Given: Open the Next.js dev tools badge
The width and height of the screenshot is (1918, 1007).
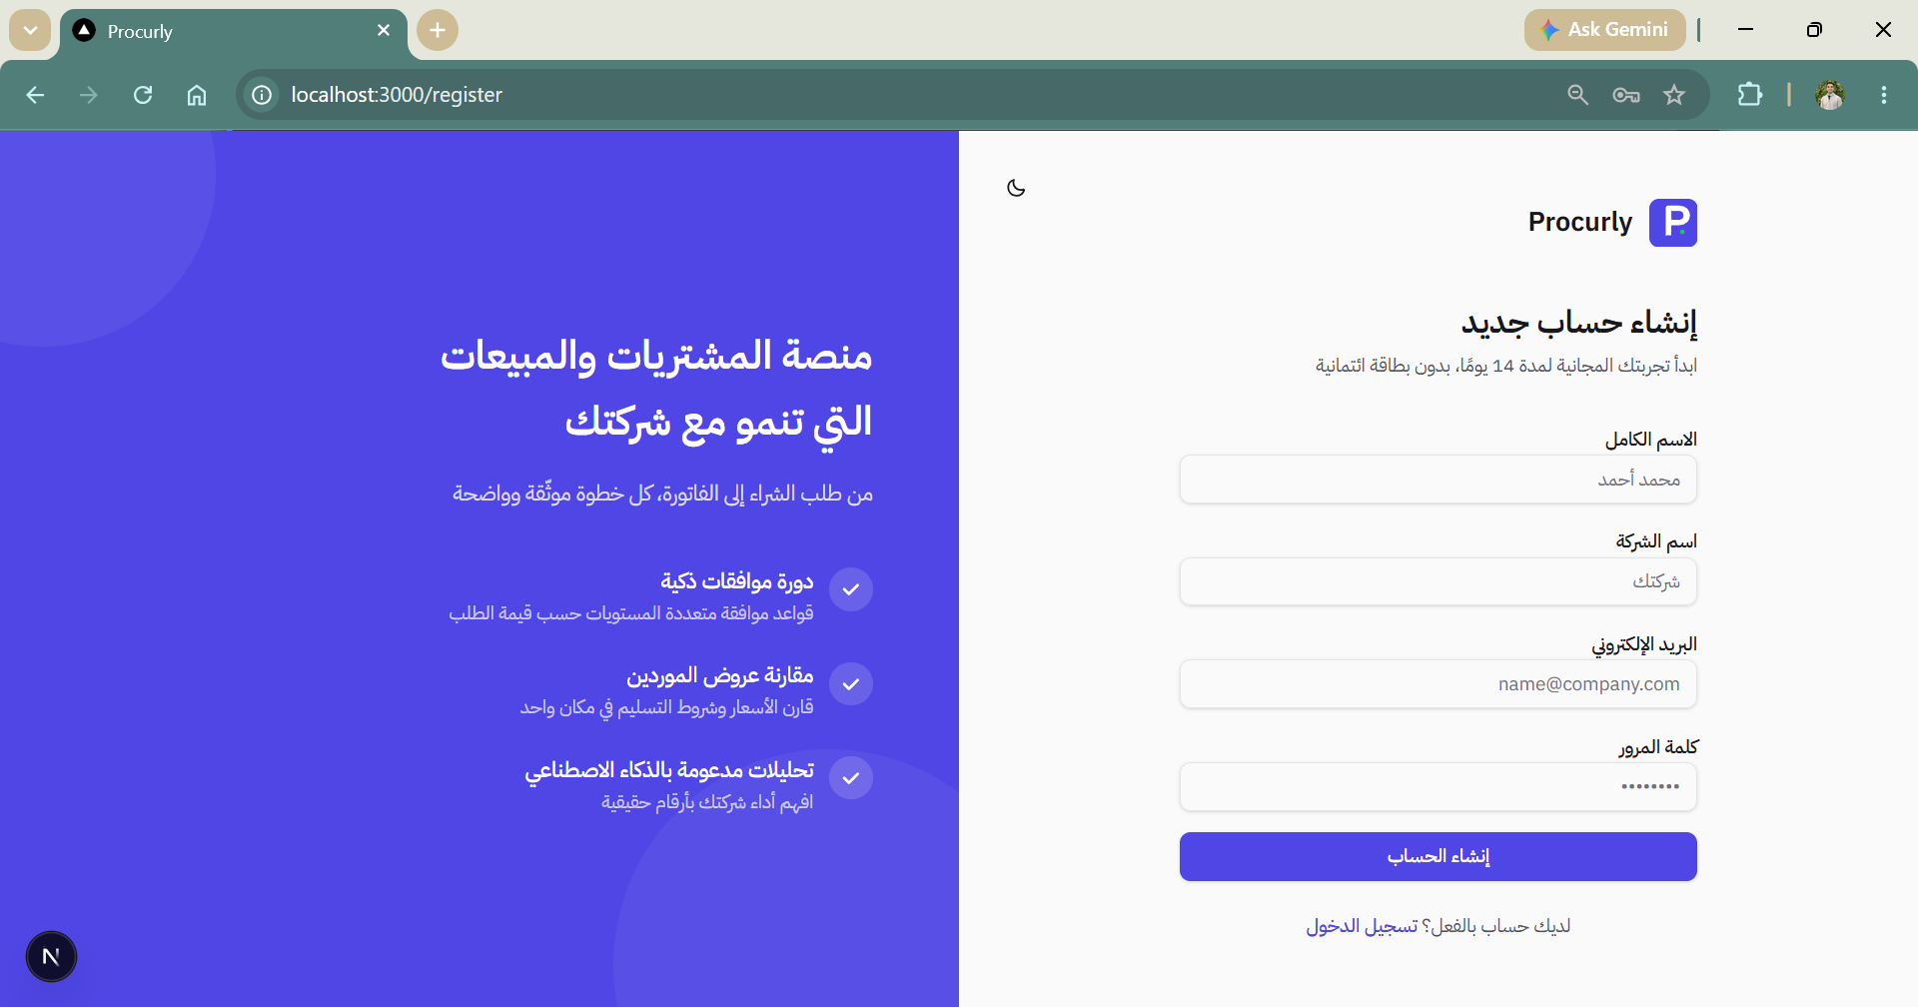Looking at the screenshot, I should pos(51,956).
